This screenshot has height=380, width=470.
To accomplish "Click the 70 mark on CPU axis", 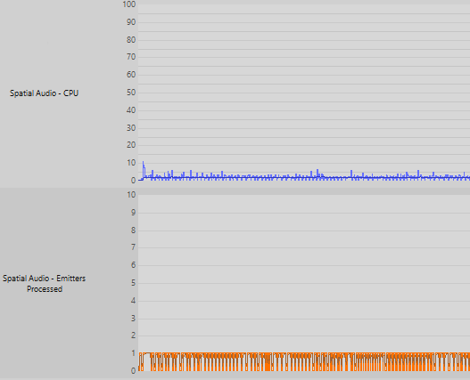I will [131, 57].
